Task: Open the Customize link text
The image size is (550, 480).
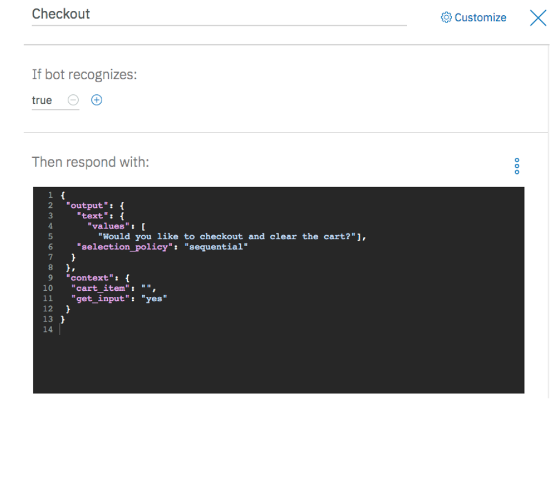Action: click(x=480, y=18)
